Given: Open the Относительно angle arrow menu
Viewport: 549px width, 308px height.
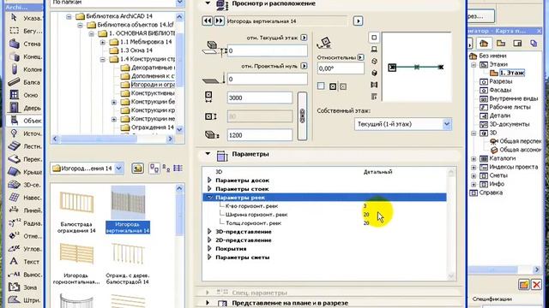Looking at the screenshot, I should pyautogui.click(x=360, y=57).
